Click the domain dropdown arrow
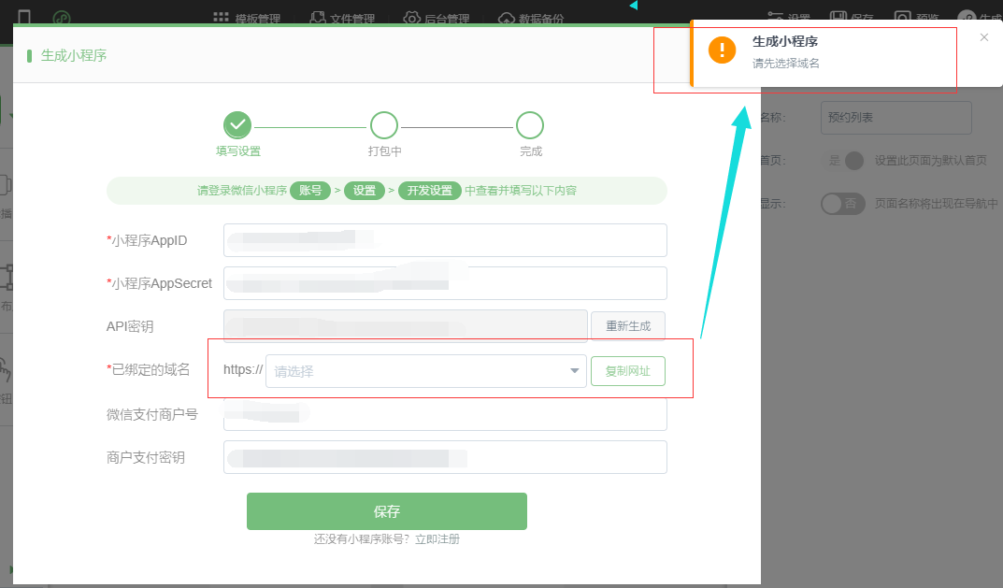 (x=574, y=371)
